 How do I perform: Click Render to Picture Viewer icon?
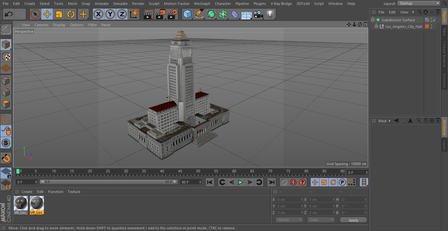pos(160,14)
